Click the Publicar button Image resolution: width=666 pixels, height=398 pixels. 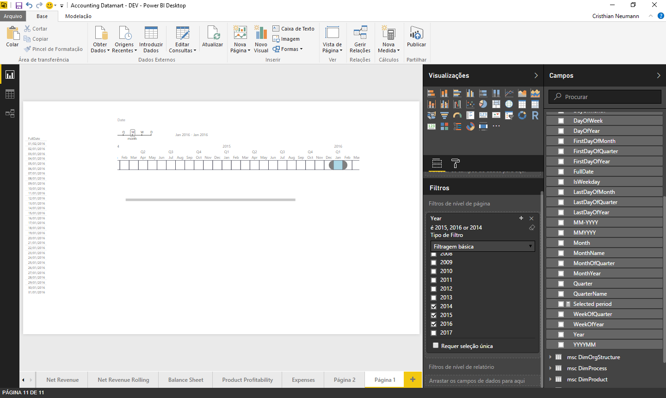pyautogui.click(x=416, y=37)
